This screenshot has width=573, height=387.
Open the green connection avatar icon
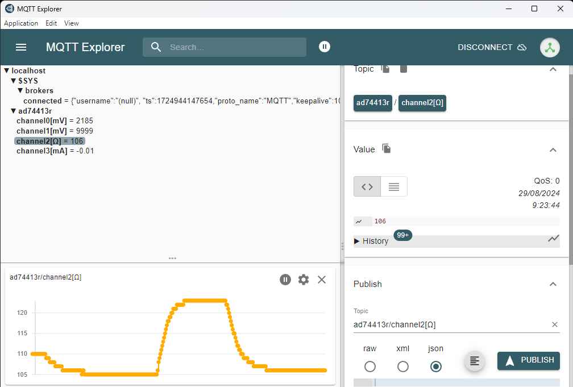(550, 48)
